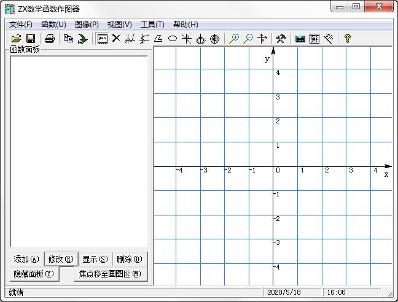This screenshot has height=302, width=398.
Task: Click the 删除(D) button
Action: [x=130, y=259]
